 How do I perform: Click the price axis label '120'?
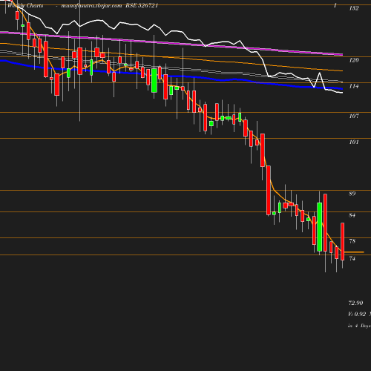[x=354, y=60]
